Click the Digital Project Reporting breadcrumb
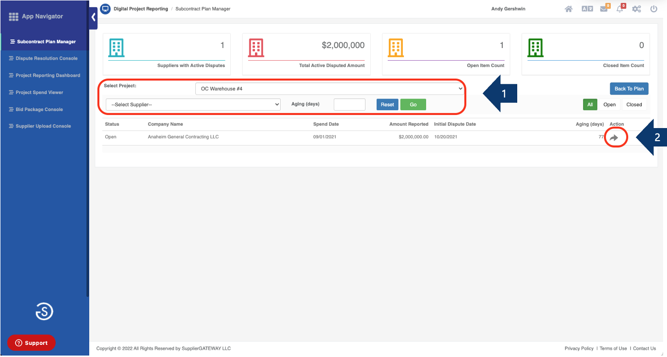The width and height of the screenshot is (667, 357). point(141,9)
